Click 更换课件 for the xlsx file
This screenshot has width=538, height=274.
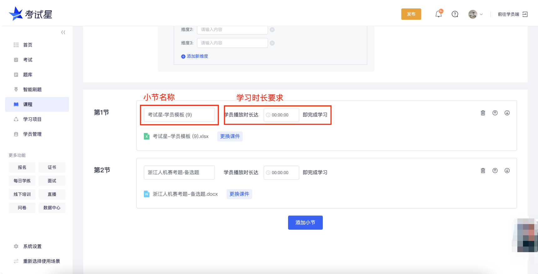230,136
